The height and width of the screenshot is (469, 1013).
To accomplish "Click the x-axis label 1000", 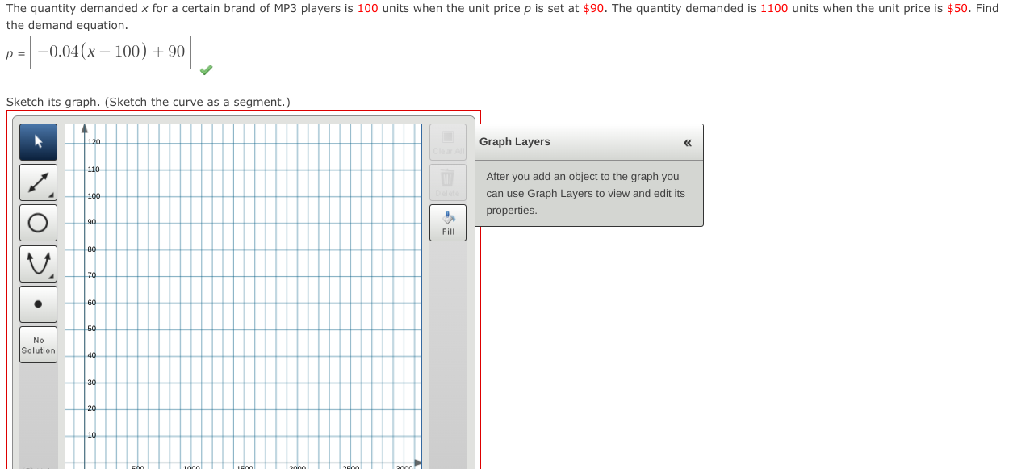I will click(x=192, y=466).
